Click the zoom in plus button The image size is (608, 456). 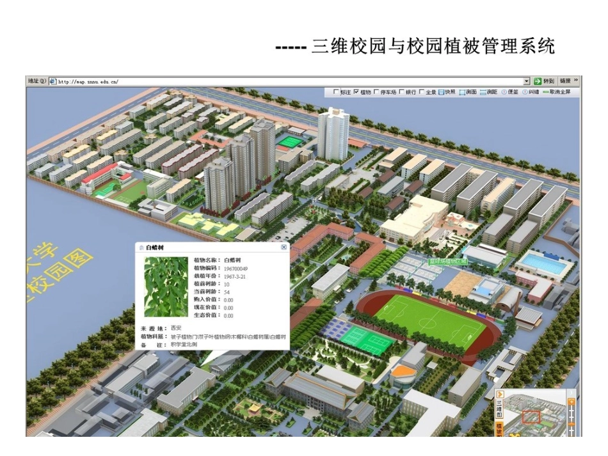[571, 402]
